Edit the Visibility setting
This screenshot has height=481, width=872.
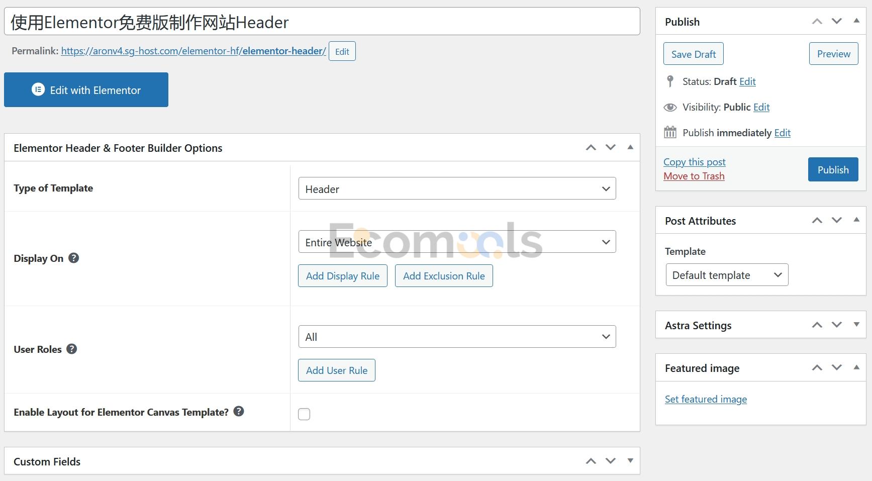[x=761, y=107]
